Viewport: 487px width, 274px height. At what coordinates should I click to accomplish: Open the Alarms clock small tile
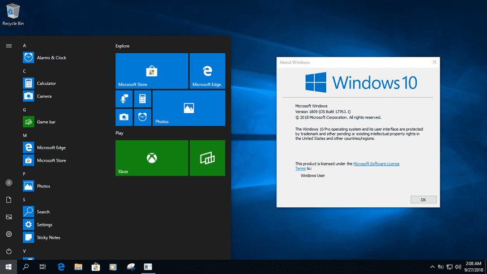[x=143, y=117]
